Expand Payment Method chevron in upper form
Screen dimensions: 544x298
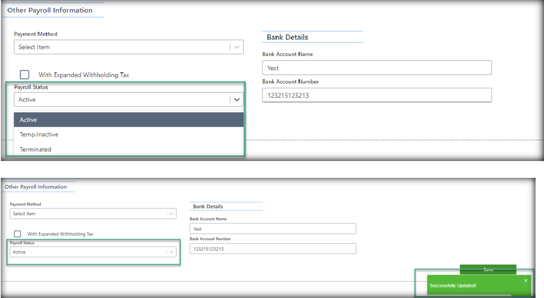click(x=237, y=47)
